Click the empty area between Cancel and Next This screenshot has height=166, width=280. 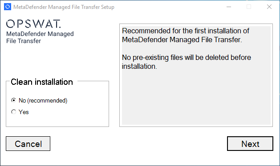click(138, 144)
